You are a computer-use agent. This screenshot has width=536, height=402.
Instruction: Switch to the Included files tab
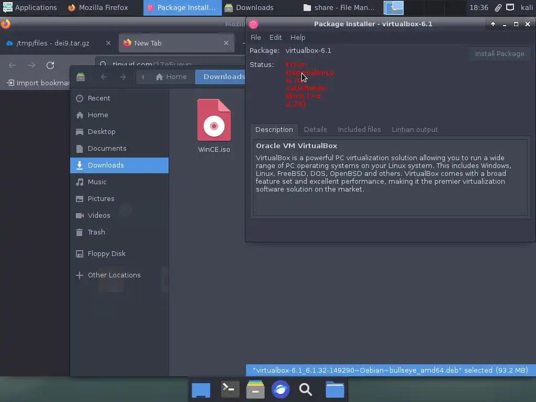[359, 130]
